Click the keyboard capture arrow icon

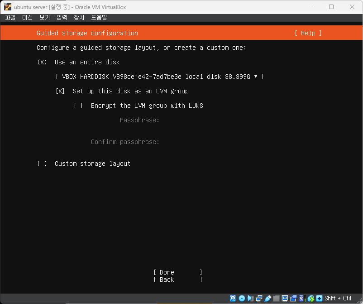click(319, 298)
